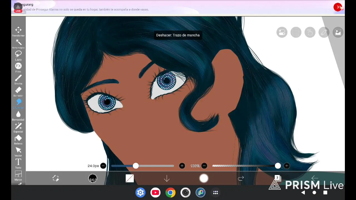Screen dimensions: 356x200
Task: Tap the Android home circle button
Action: 314,192
